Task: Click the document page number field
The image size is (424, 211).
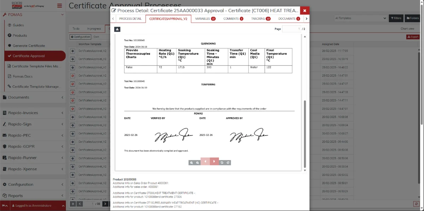Action: pos(291,29)
